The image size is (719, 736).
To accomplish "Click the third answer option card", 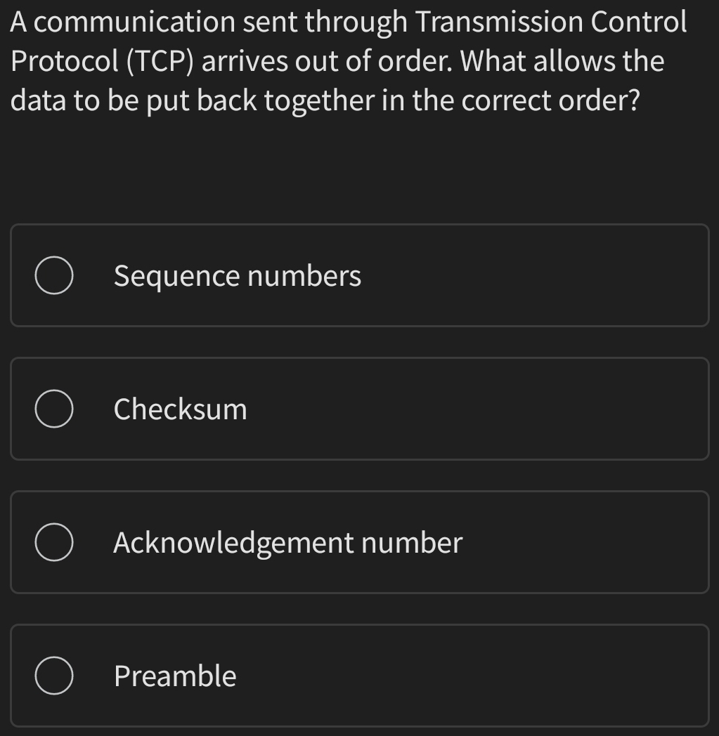I will [x=360, y=542].
